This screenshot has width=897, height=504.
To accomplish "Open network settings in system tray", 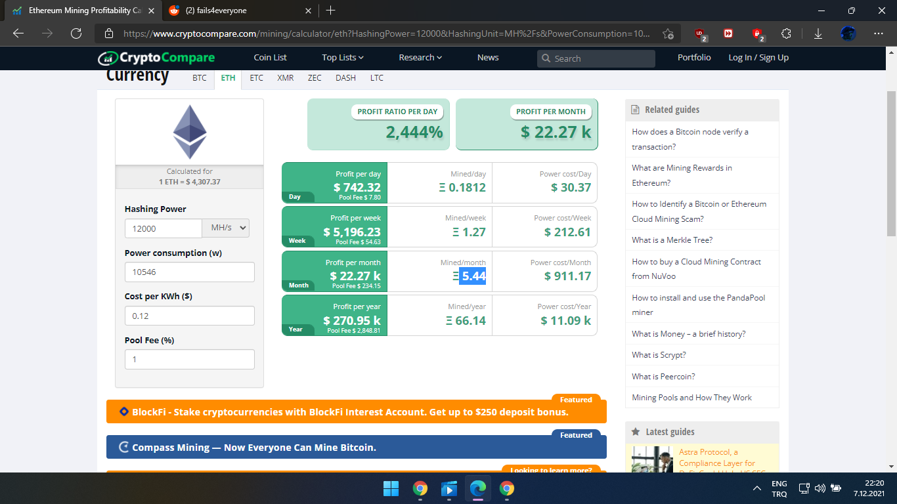I will (x=804, y=488).
